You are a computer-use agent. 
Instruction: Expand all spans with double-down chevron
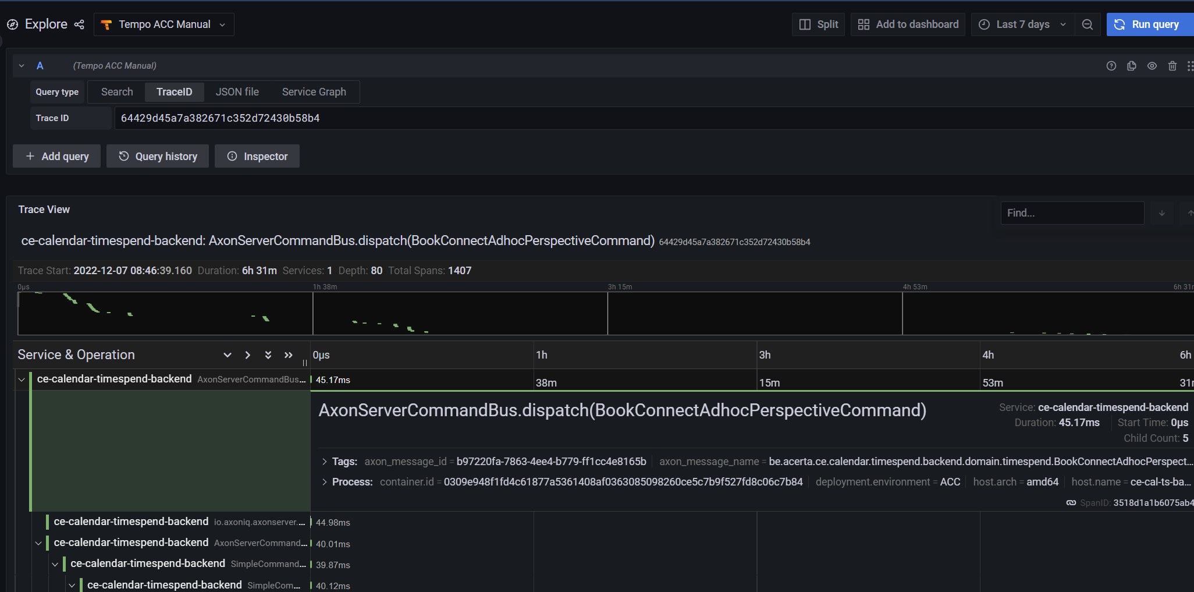[x=268, y=355]
